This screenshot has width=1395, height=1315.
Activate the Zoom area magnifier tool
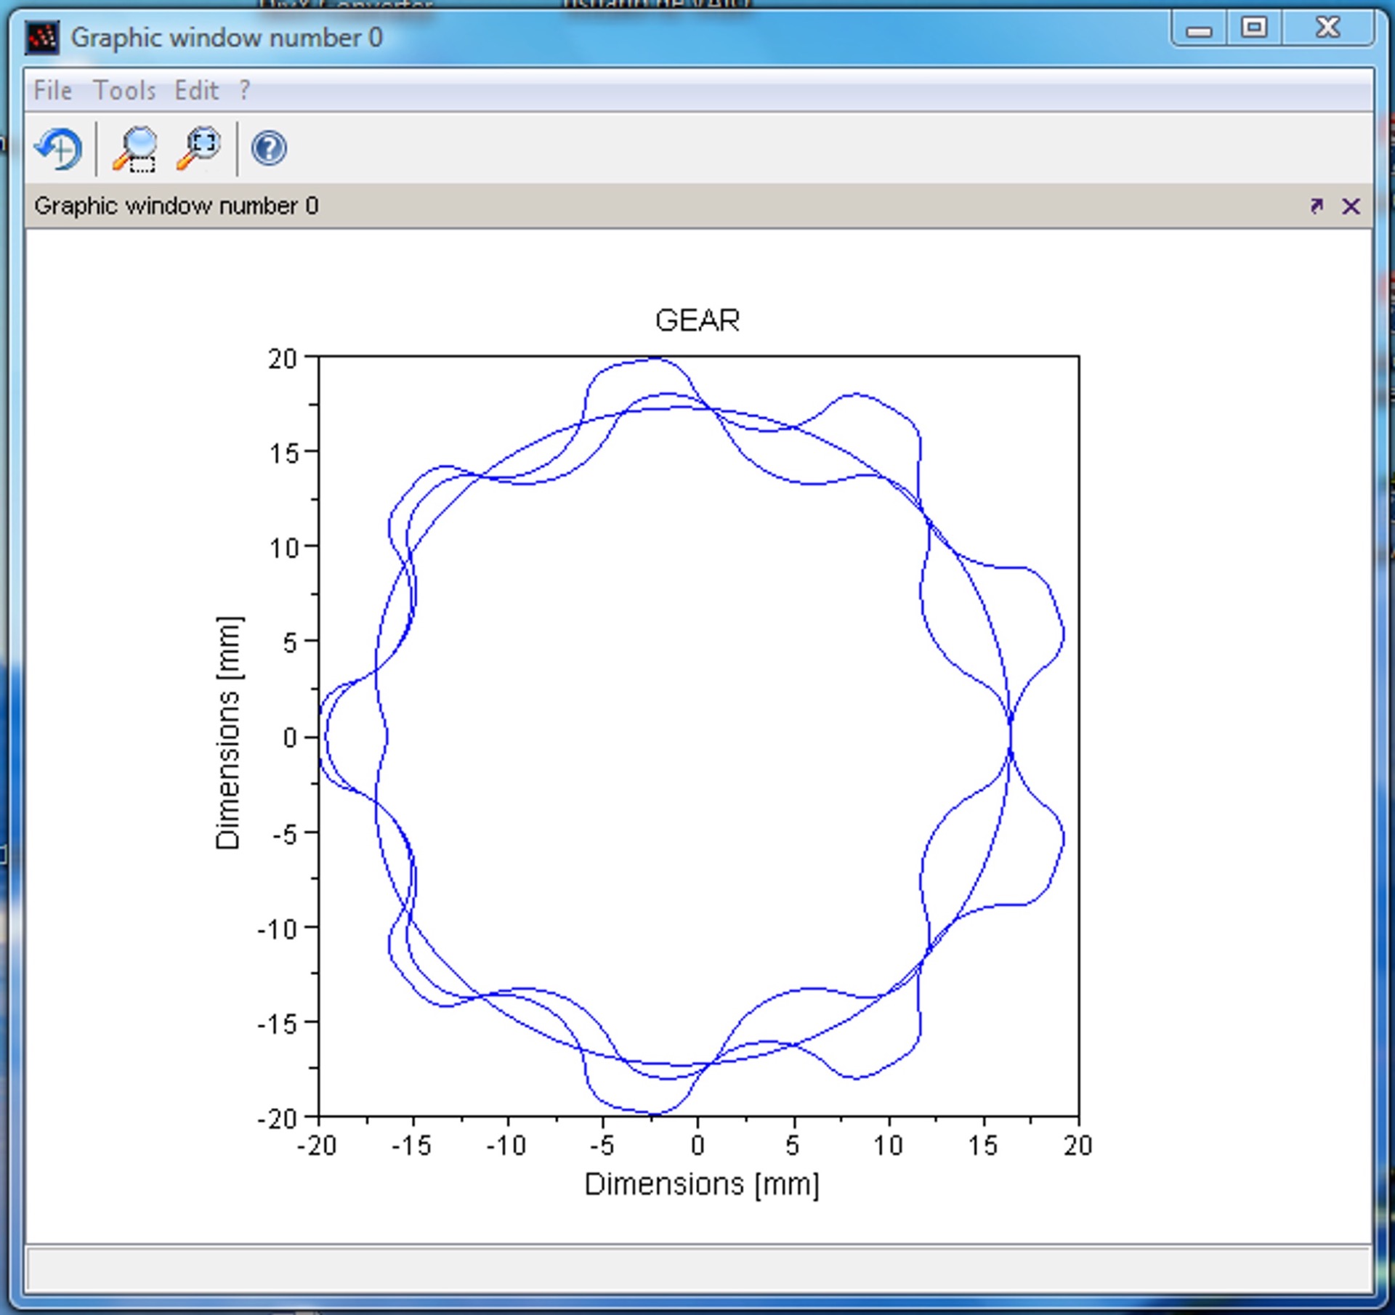coord(135,148)
